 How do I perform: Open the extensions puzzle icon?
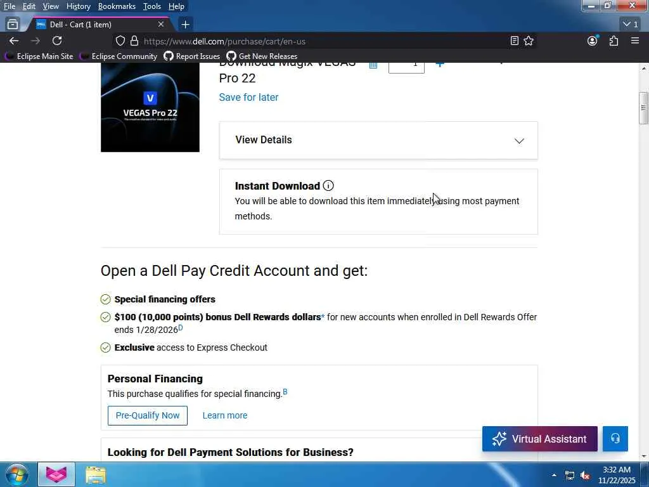coord(614,41)
